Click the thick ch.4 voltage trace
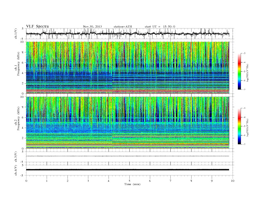 coord(128,170)
